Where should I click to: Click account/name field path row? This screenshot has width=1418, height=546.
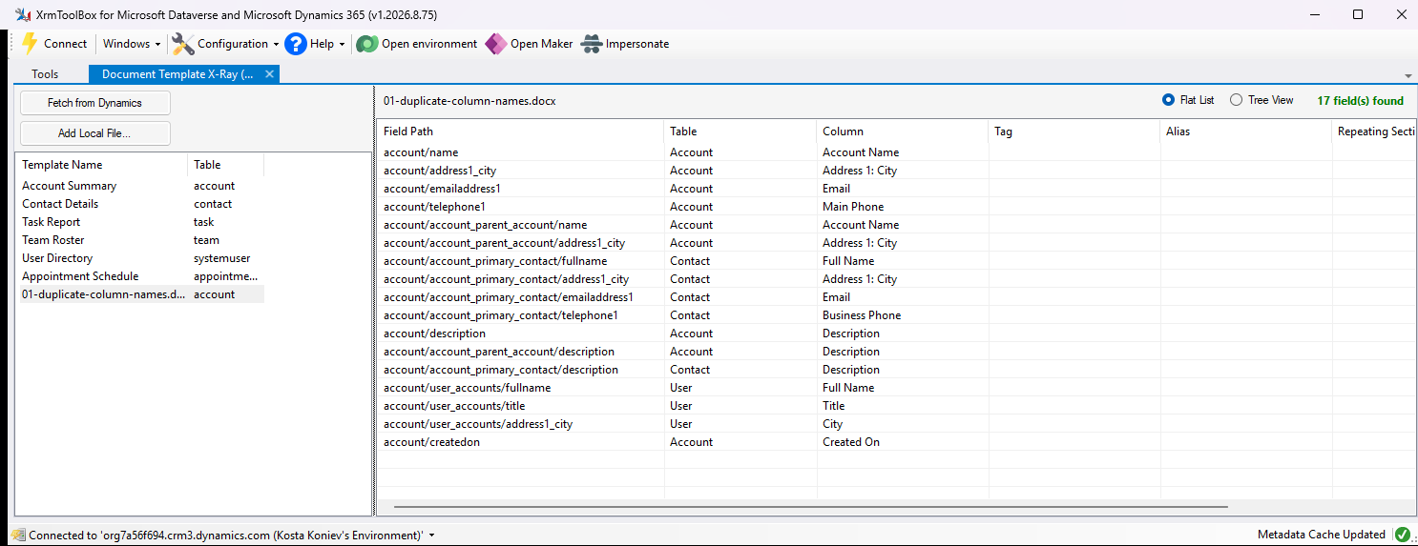[x=421, y=152]
